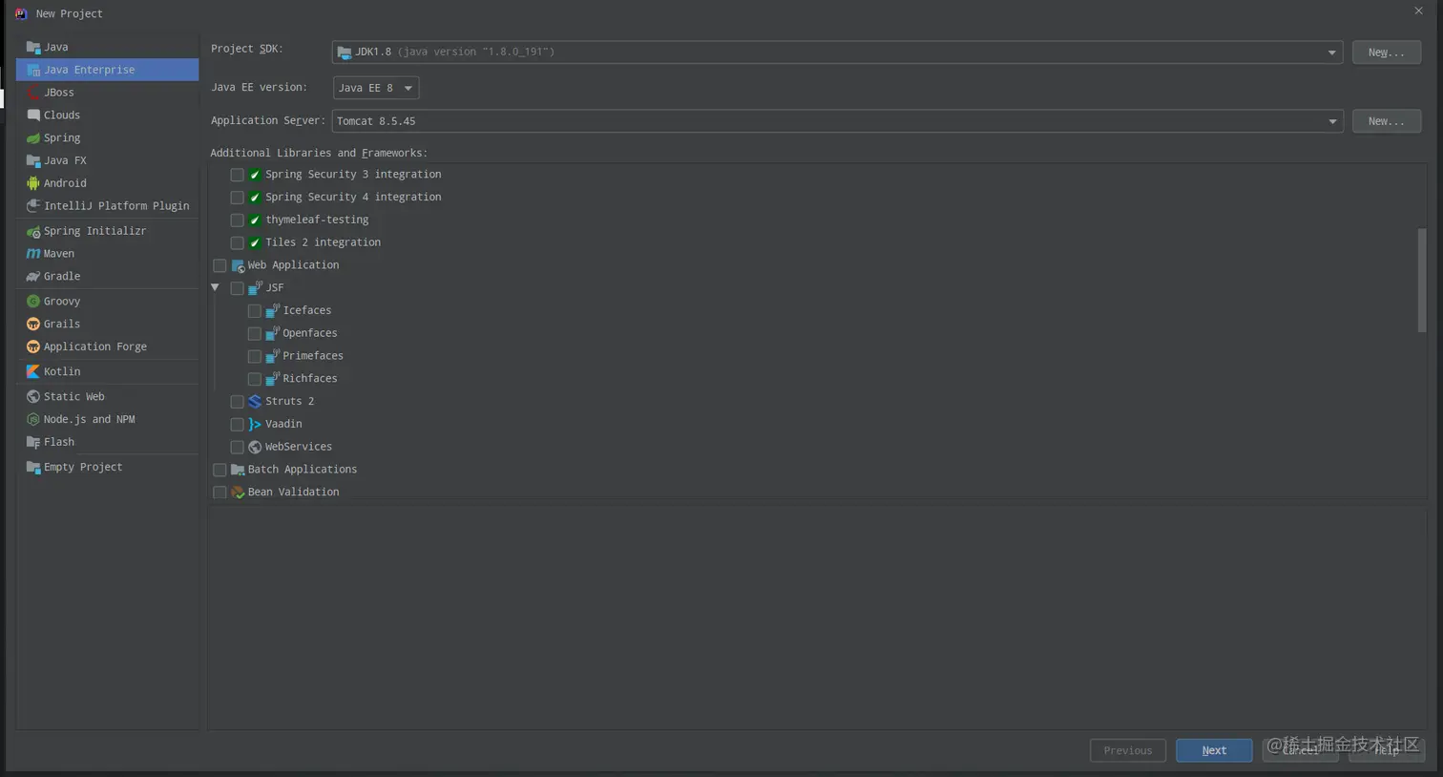The height and width of the screenshot is (777, 1443).
Task: Click the Maven icon
Action: point(33,254)
